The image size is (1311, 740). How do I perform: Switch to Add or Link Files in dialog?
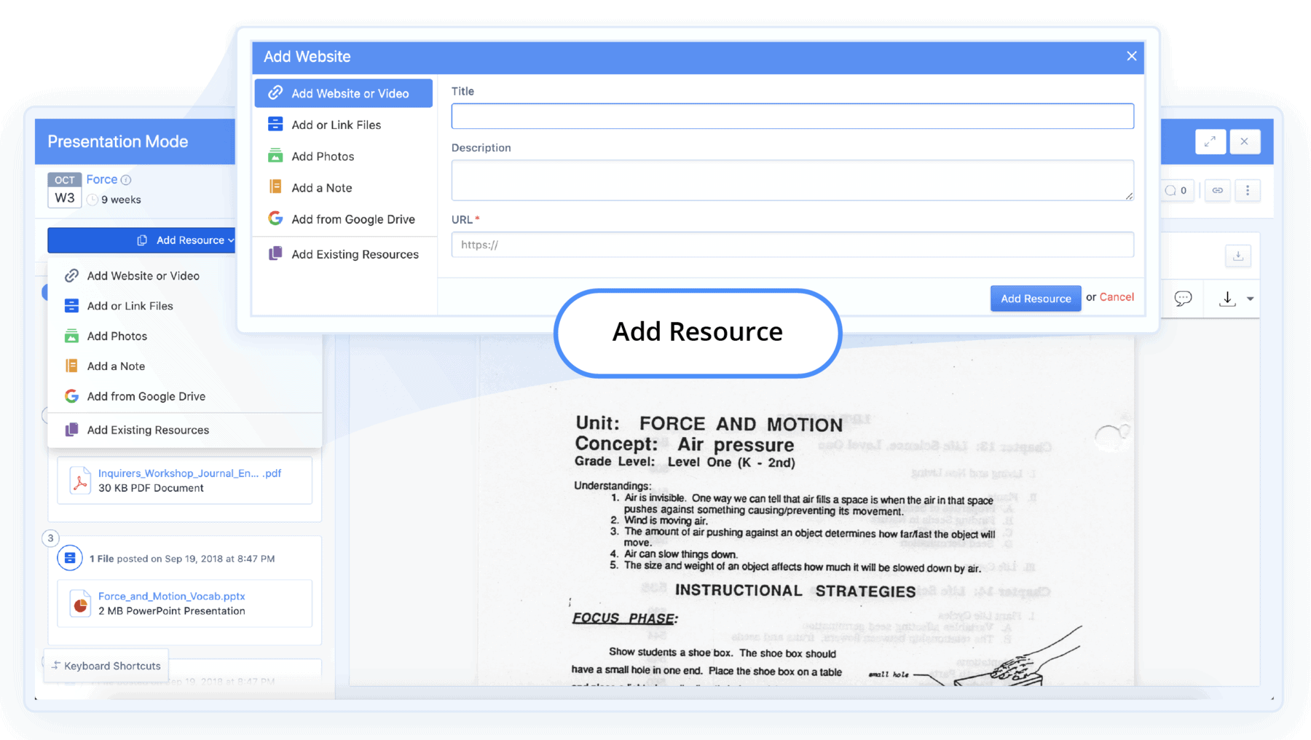[343, 125]
